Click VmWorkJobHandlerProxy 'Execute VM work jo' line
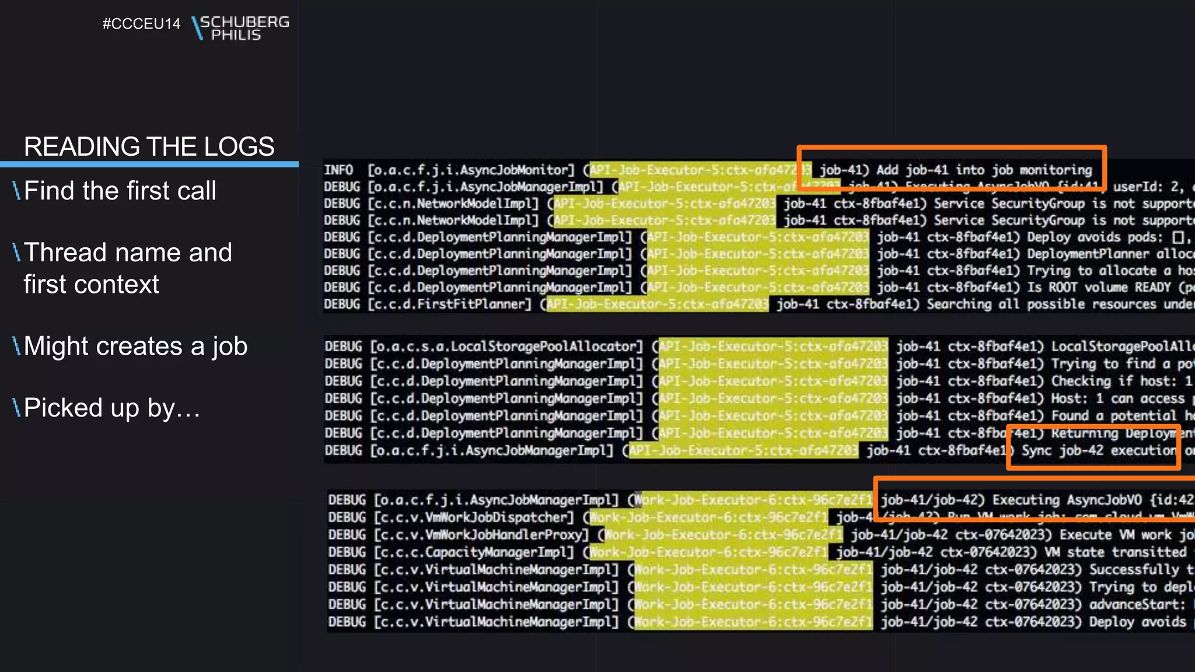The width and height of the screenshot is (1195, 672). click(x=761, y=535)
